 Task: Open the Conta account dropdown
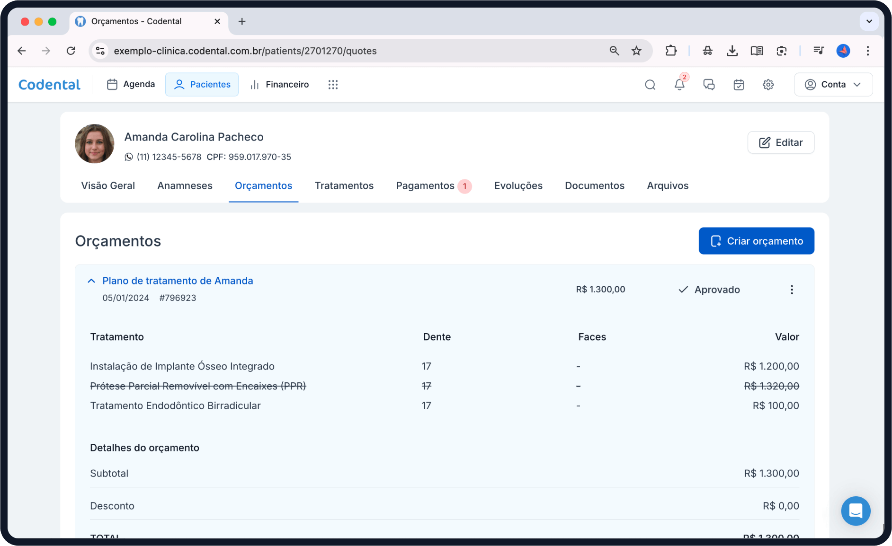click(833, 85)
